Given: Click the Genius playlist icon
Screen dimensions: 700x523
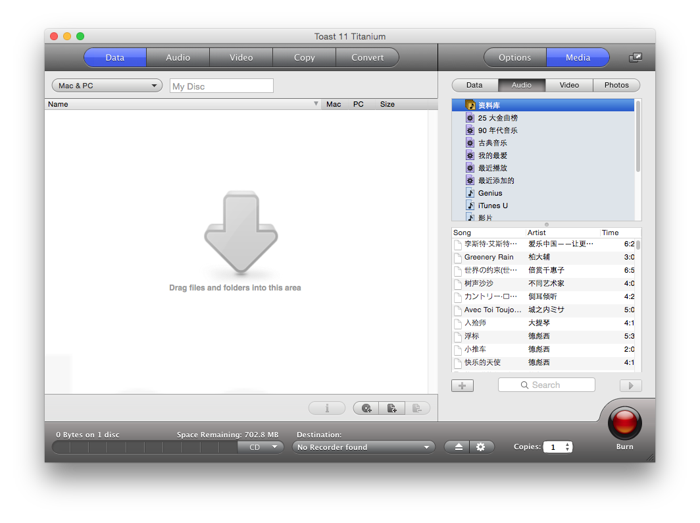Looking at the screenshot, I should (x=470, y=193).
